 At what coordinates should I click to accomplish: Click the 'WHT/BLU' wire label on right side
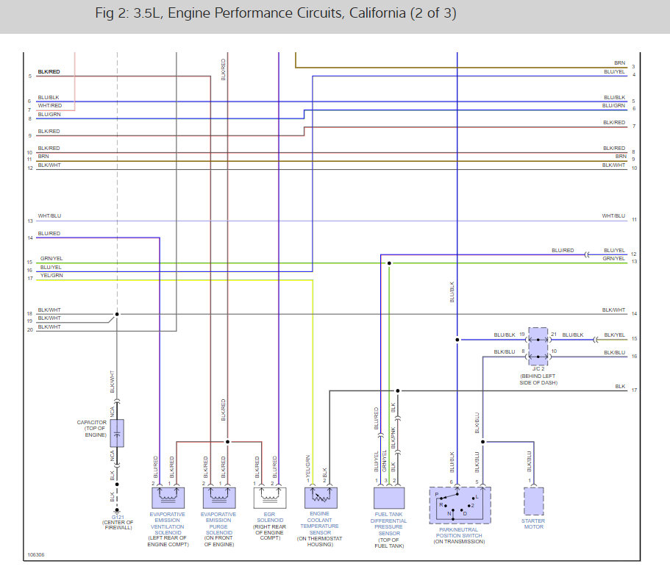coord(613,215)
